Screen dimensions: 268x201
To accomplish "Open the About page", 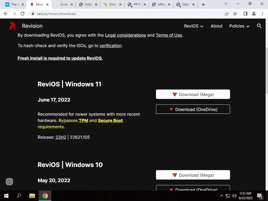I will pos(216,26).
